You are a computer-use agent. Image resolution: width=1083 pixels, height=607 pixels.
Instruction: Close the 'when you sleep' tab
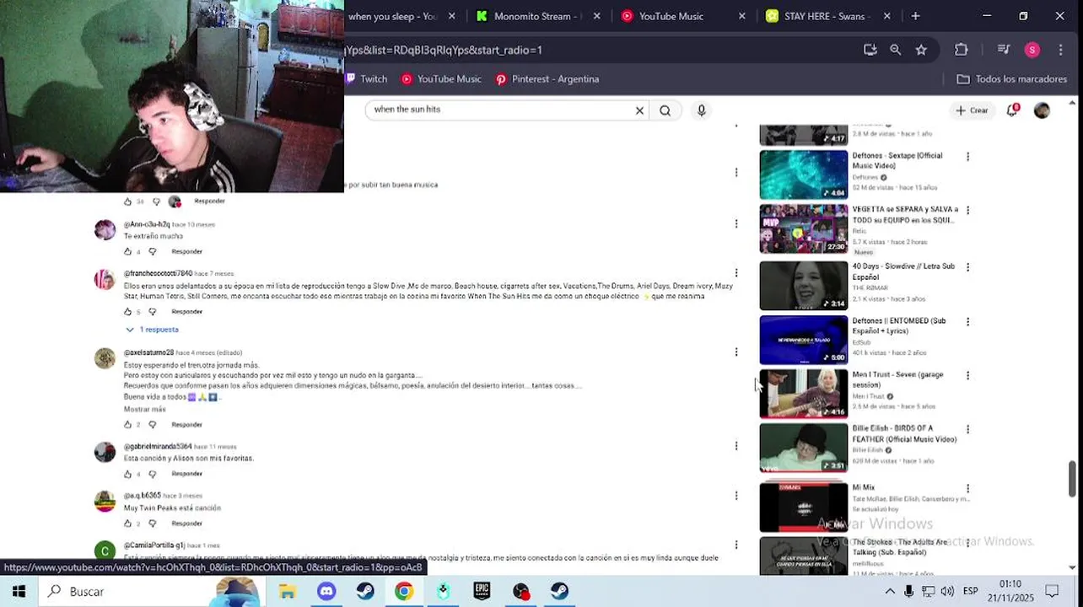point(452,16)
